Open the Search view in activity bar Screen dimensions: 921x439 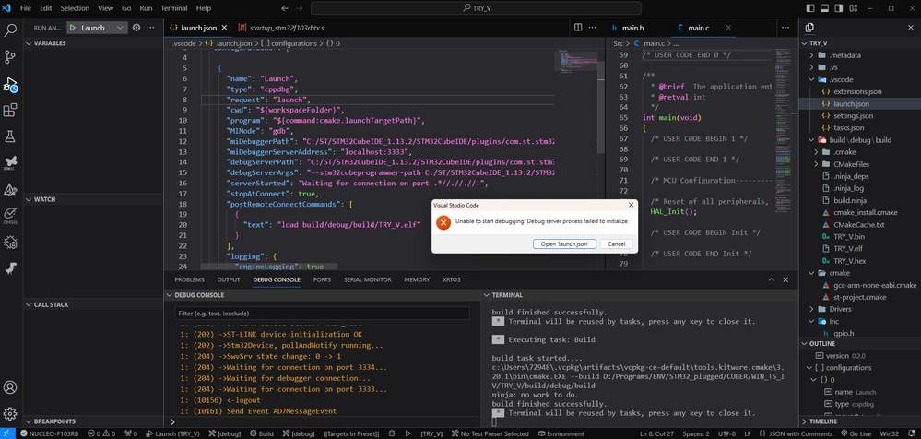click(11, 30)
